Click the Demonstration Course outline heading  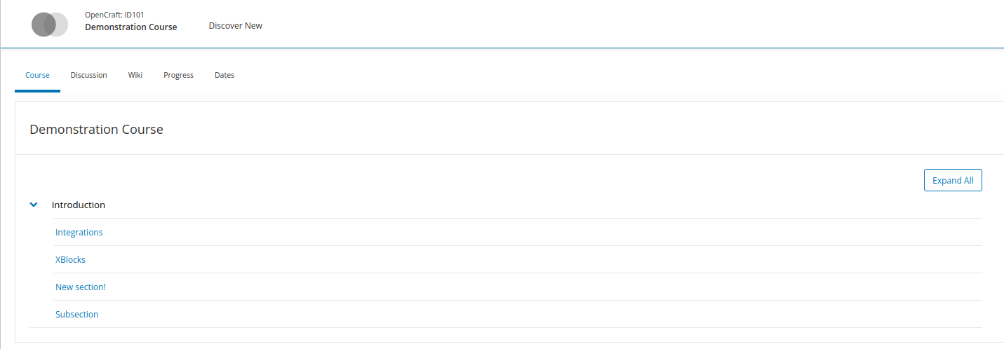[x=96, y=130]
